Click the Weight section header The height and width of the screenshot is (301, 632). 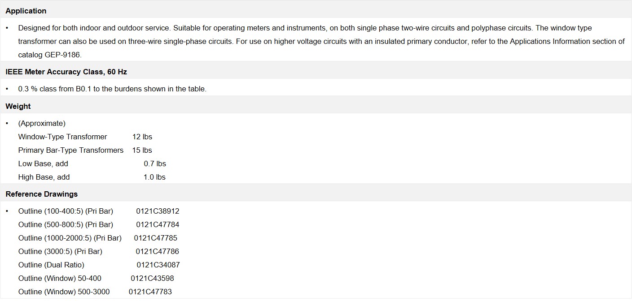18,106
